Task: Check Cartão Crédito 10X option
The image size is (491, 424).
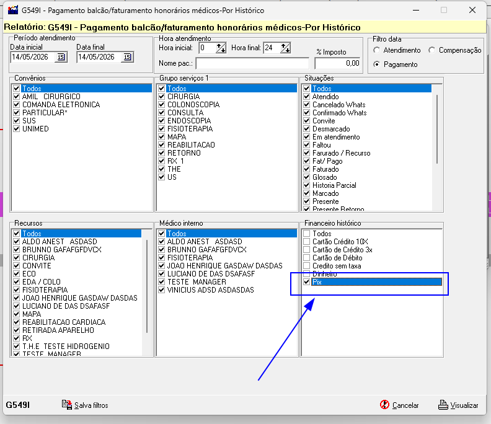Action: pyautogui.click(x=307, y=241)
